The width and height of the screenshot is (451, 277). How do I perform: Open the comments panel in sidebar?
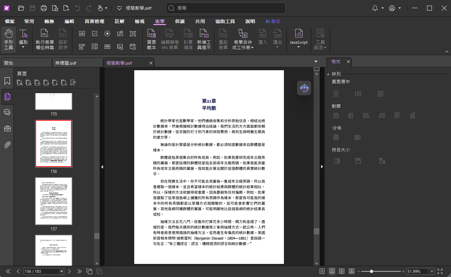7,112
